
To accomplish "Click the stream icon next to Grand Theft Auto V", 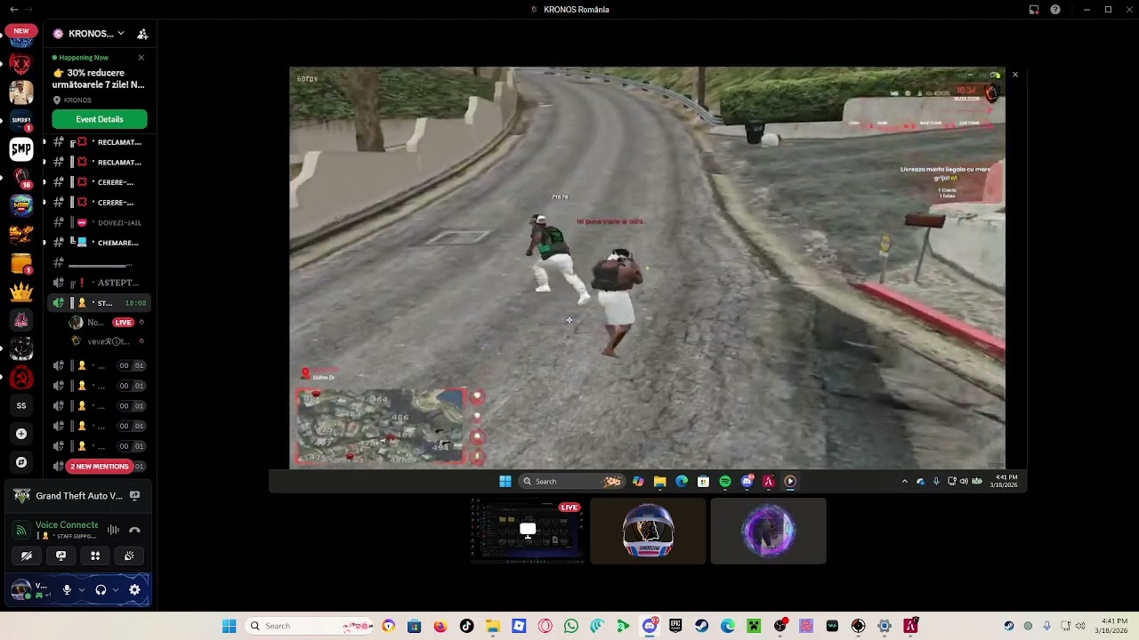I will click(134, 496).
